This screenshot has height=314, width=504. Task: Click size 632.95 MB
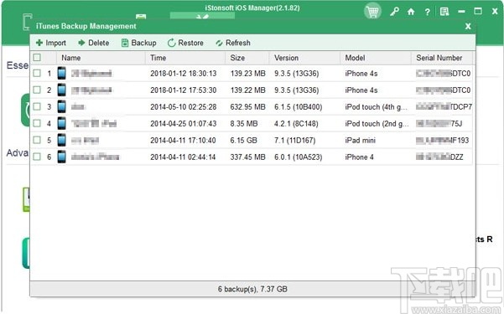click(x=248, y=107)
